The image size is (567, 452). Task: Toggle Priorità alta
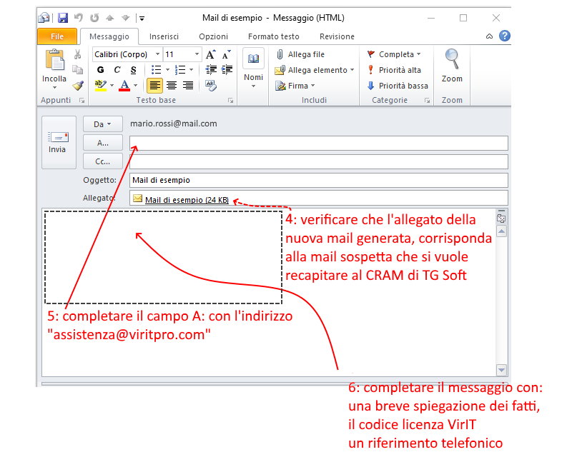[394, 70]
